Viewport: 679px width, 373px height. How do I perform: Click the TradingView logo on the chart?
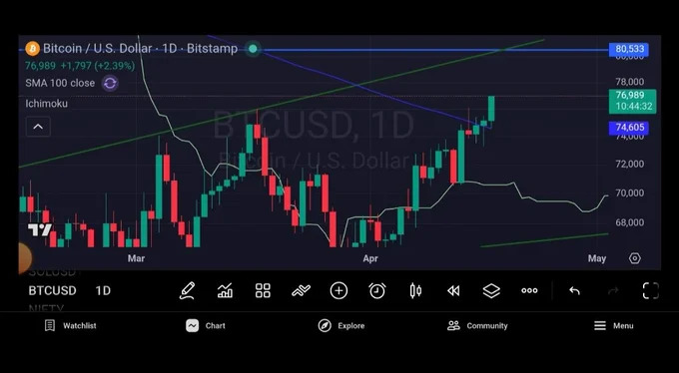pos(40,230)
